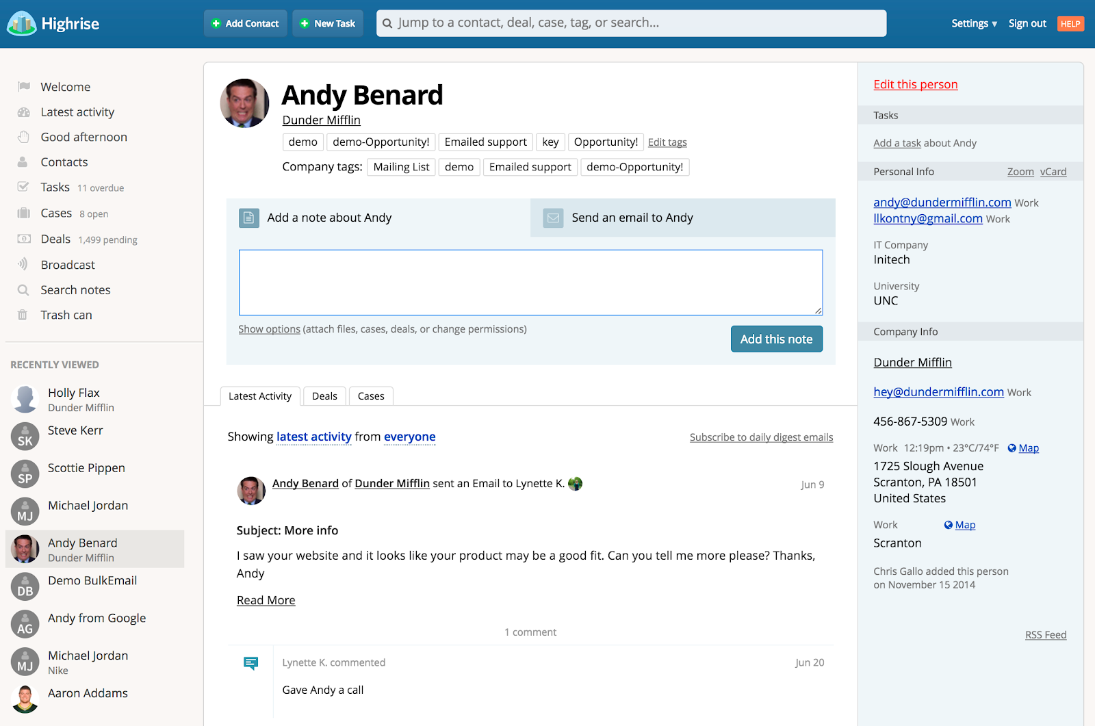
Task: Click the Good afternoon hand icon
Action: pos(24,137)
